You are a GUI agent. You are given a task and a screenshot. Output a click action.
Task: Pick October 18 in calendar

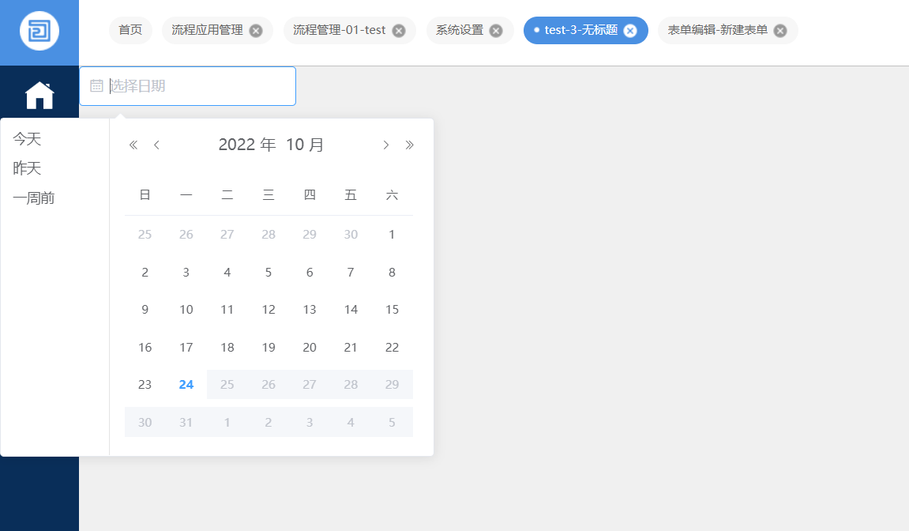[227, 348]
